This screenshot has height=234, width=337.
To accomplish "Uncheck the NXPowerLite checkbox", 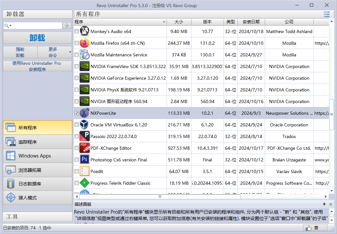I will coord(77,113).
